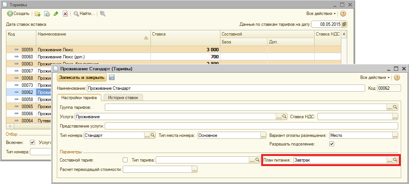
Task: Open selection list for Группа тарифов
Action: click(x=390, y=107)
